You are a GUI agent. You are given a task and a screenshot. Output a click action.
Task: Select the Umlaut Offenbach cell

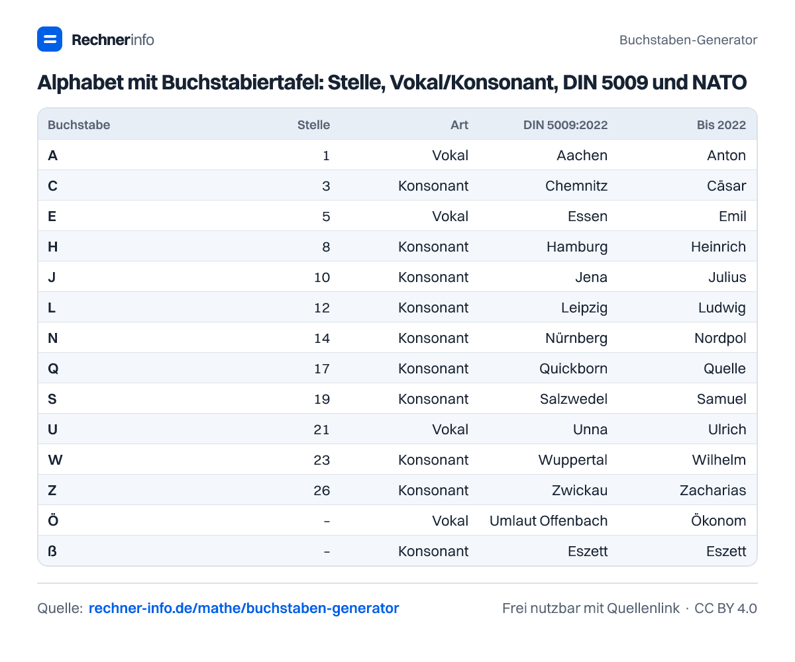(549, 521)
